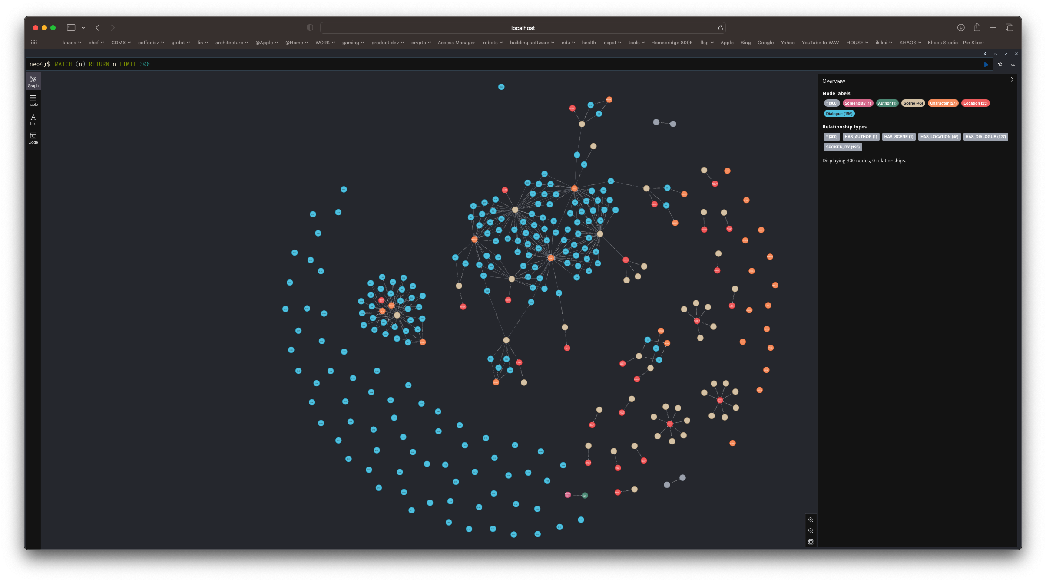Save query as favorite with star icon

(1000, 64)
